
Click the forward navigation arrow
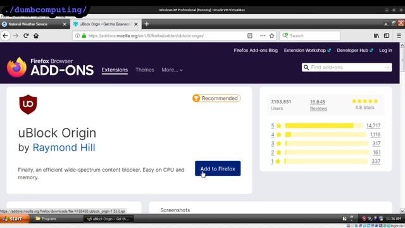(x=16, y=35)
